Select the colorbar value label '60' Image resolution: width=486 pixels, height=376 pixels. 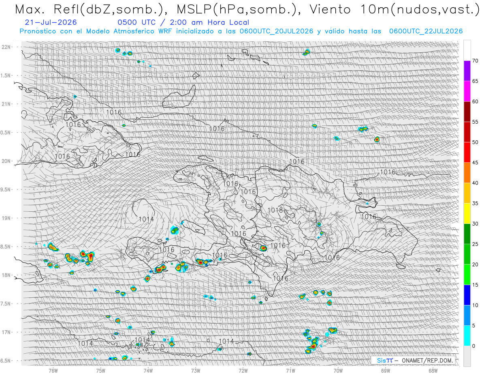[x=475, y=101]
